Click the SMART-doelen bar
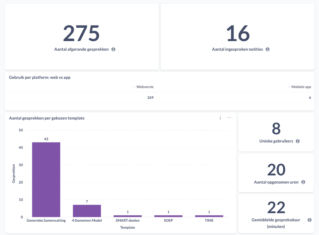 128,216
